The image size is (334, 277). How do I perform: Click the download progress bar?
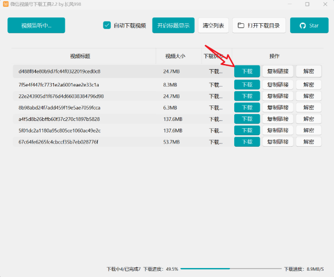point(230,269)
